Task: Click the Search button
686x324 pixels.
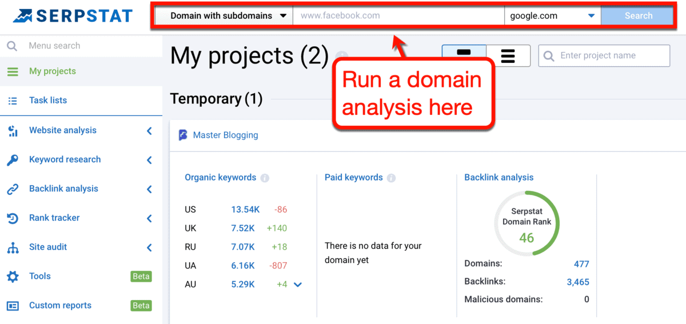Action: [x=638, y=16]
